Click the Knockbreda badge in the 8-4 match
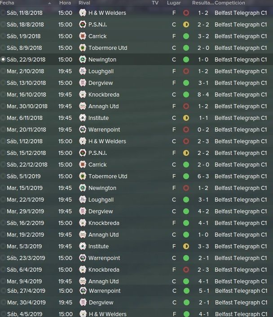This screenshot has height=317, width=273. (83, 94)
